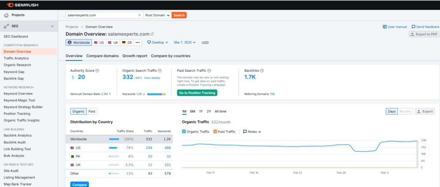Click the User manual book icon

385,27
